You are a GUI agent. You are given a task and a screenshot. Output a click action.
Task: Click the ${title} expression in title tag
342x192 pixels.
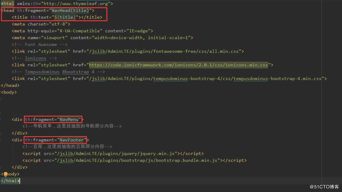65,17
